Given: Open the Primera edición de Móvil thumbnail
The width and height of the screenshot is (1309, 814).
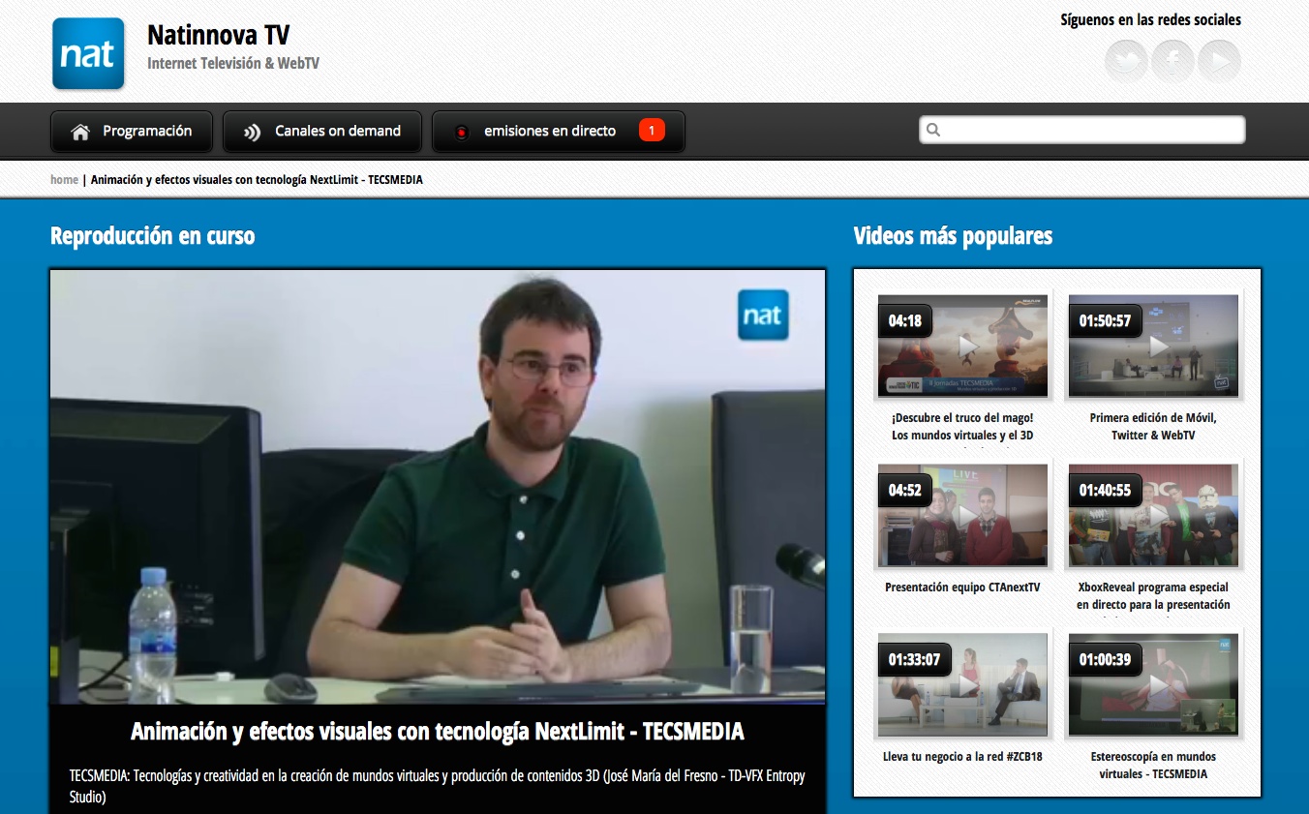Looking at the screenshot, I should point(1152,346).
